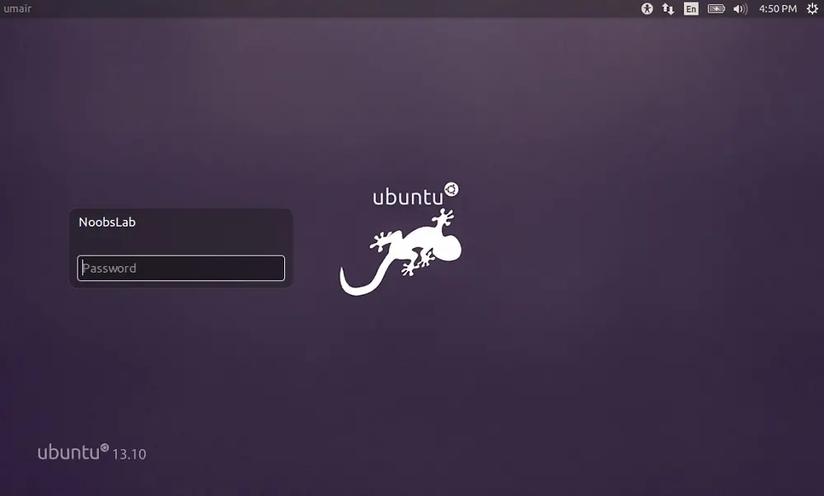Screen dimensions: 824x496
Task: Click the umair hostname label
Action: point(17,8)
